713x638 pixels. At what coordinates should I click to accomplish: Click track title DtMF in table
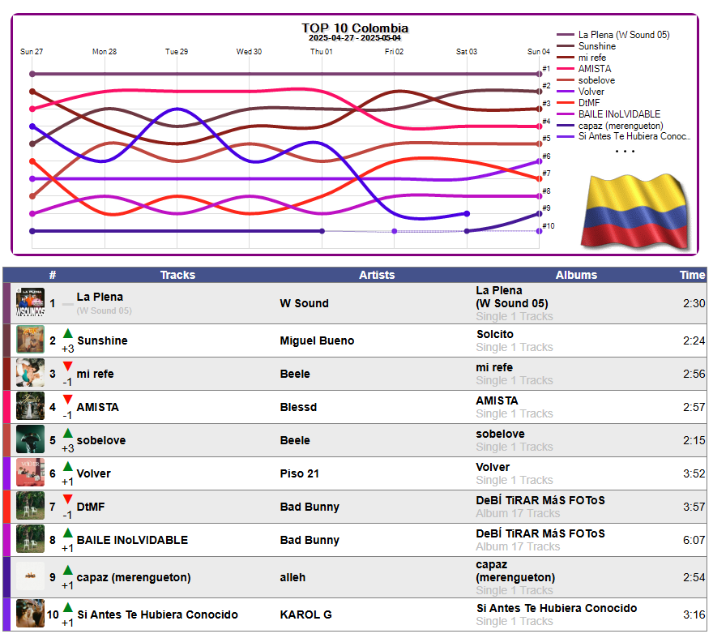click(91, 507)
